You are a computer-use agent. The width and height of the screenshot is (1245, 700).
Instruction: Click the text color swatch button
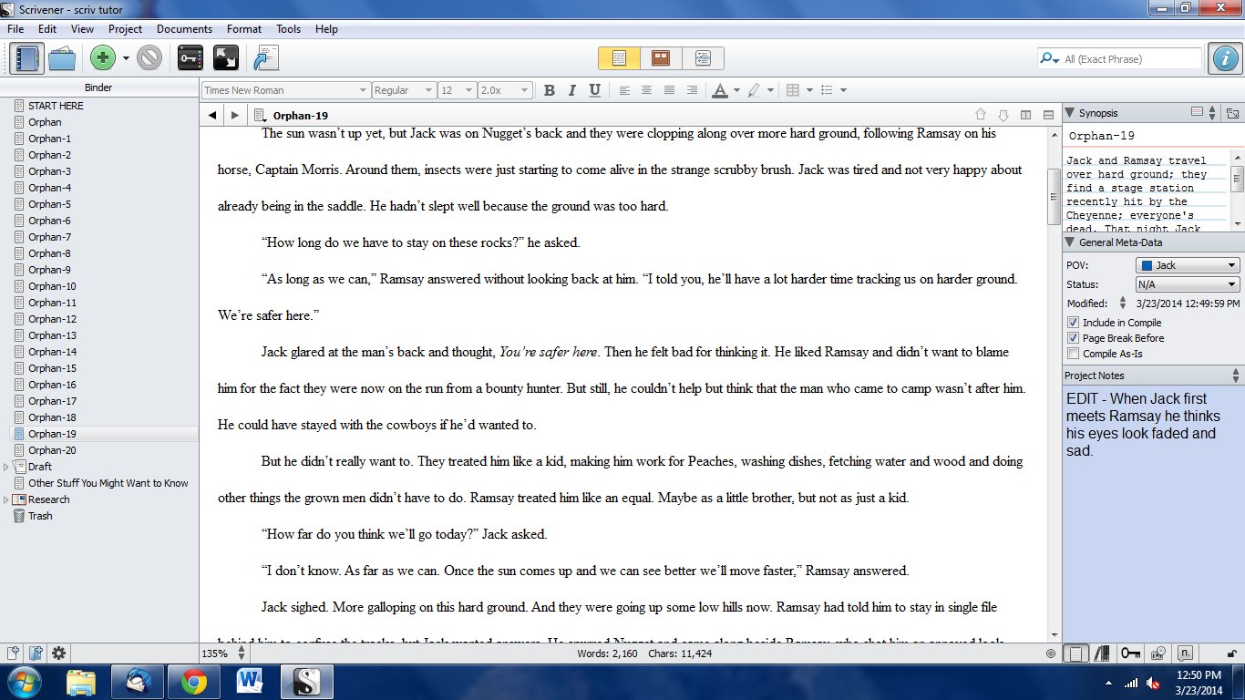pyautogui.click(x=719, y=90)
